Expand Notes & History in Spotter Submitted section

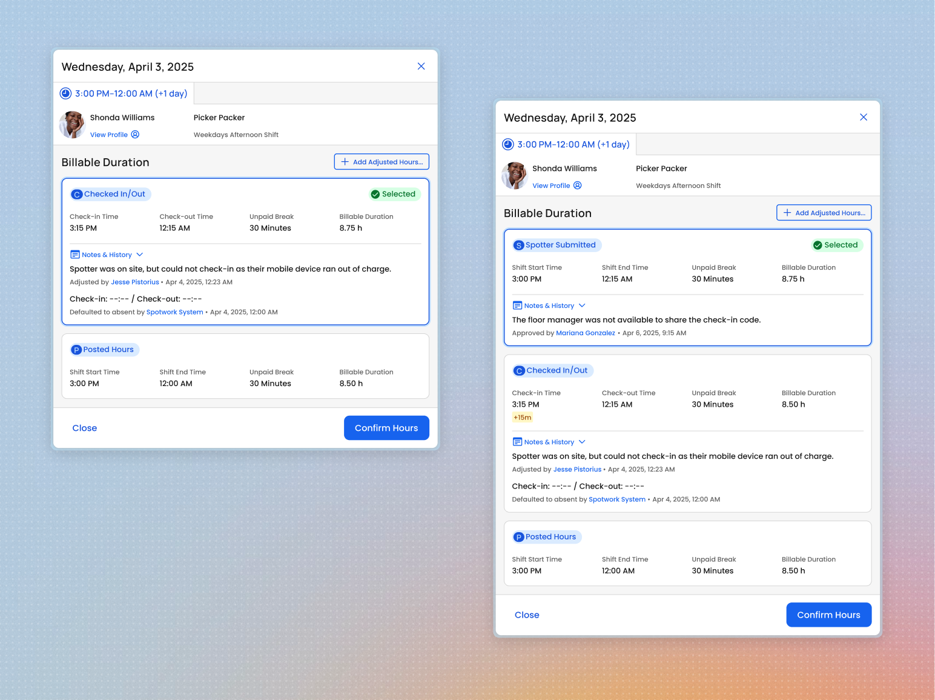[549, 305]
